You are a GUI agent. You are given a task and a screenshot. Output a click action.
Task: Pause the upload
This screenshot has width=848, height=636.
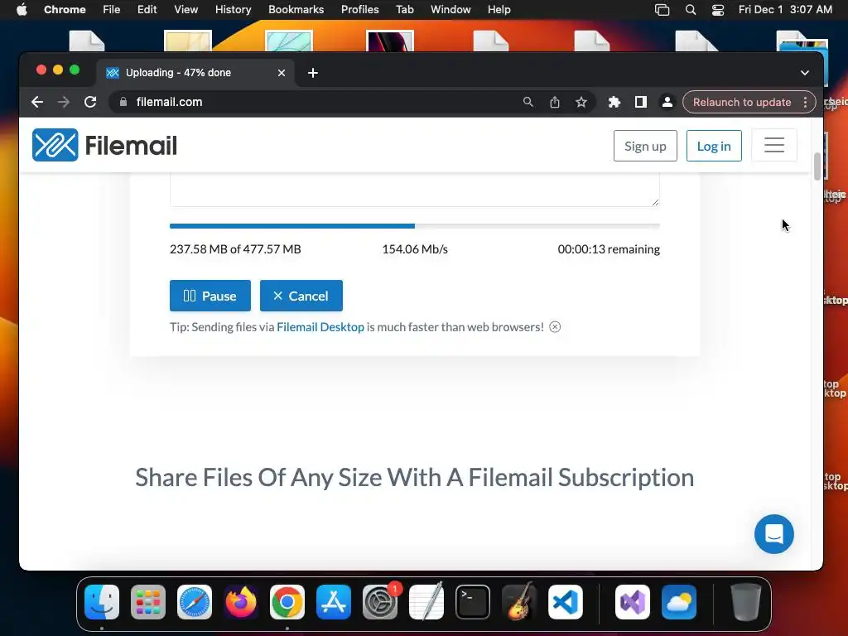(x=210, y=296)
